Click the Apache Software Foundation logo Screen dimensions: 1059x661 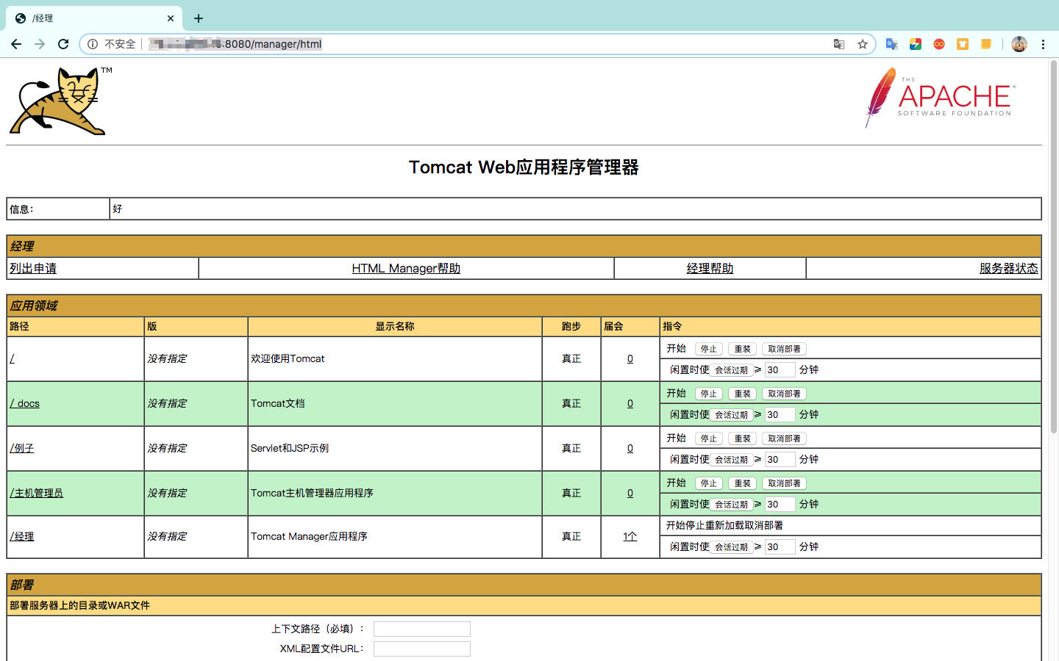pos(941,98)
